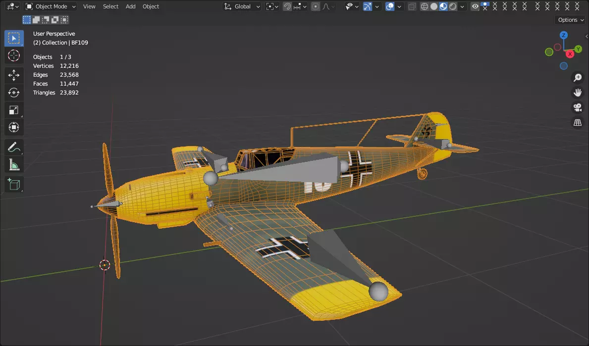Expand the overlays options arrow
This screenshot has height=346, width=589.
[399, 6]
